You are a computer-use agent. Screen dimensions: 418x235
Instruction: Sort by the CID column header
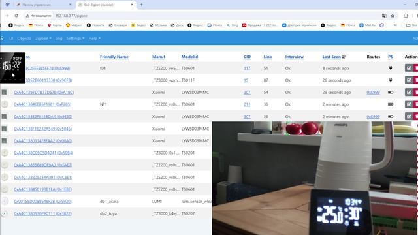pos(247,57)
